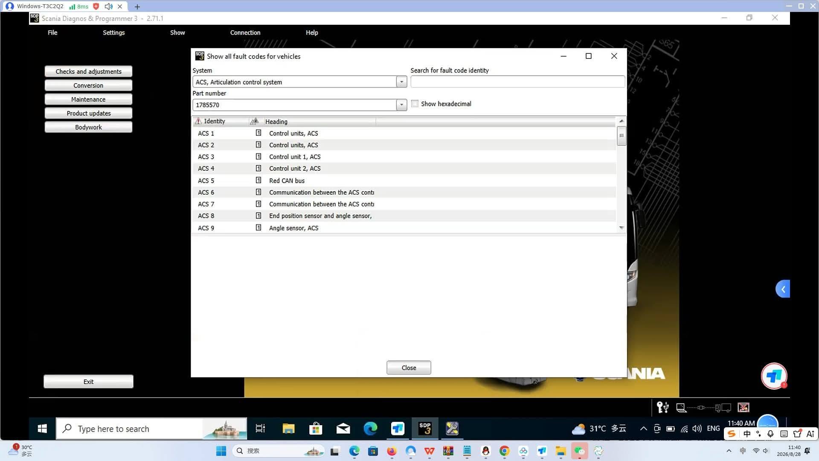Expand the System dropdown list
The width and height of the screenshot is (819, 461).
click(401, 82)
